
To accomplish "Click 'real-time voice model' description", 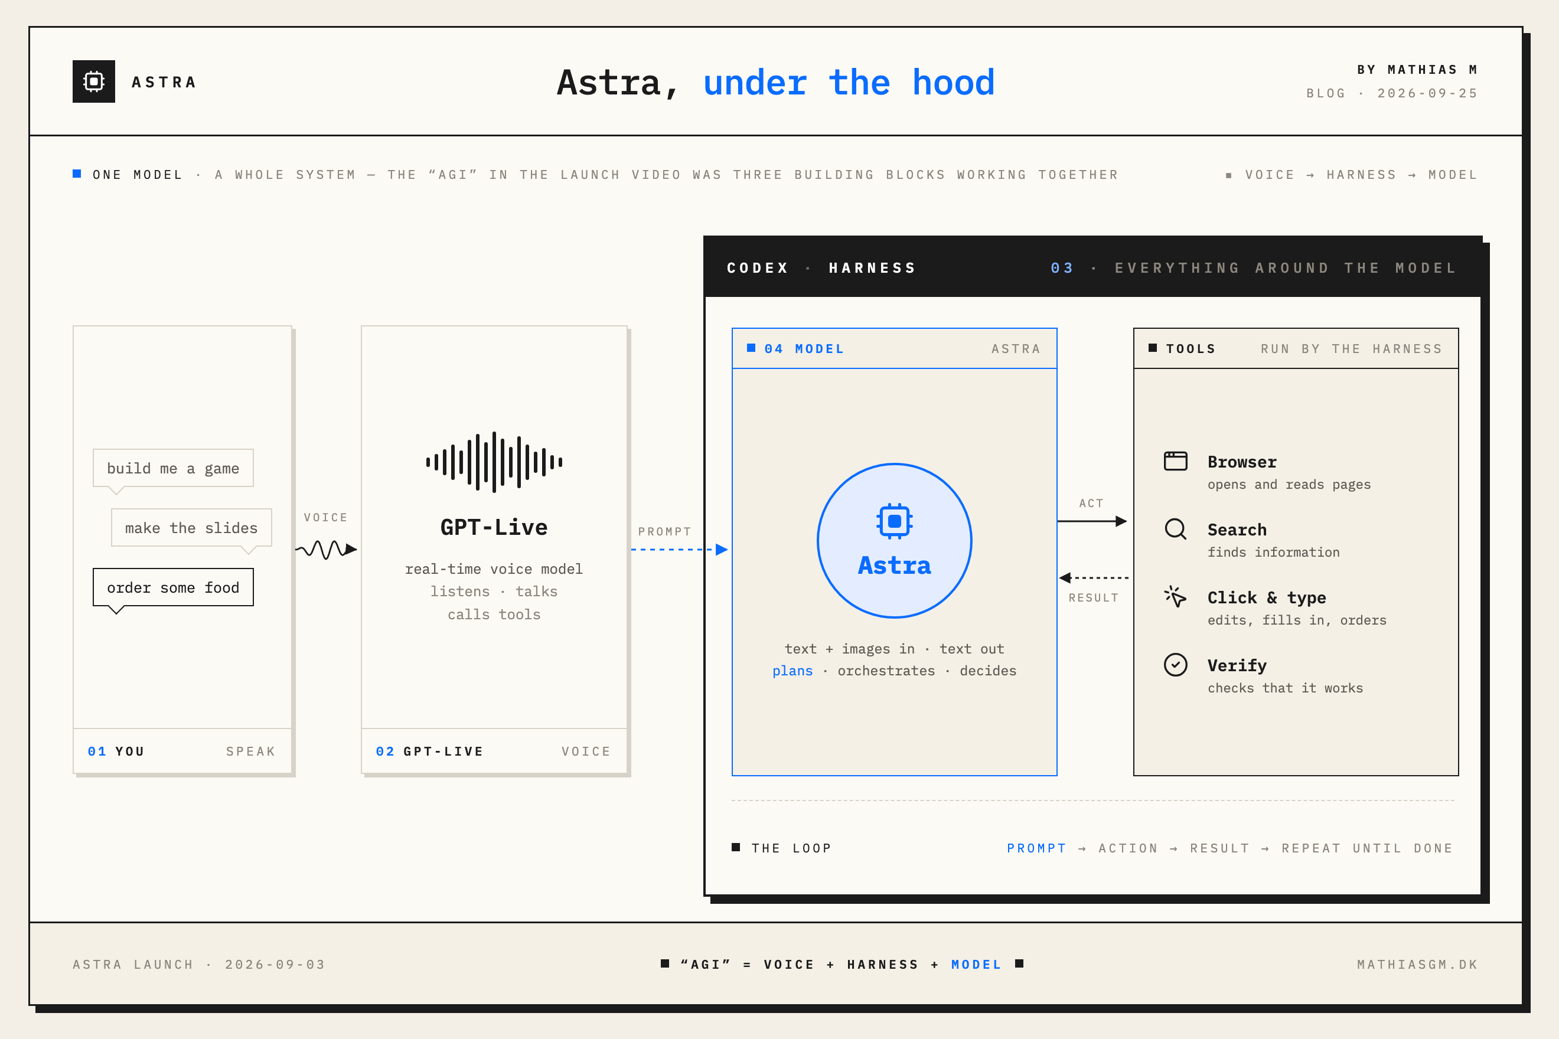I will coord(494,569).
